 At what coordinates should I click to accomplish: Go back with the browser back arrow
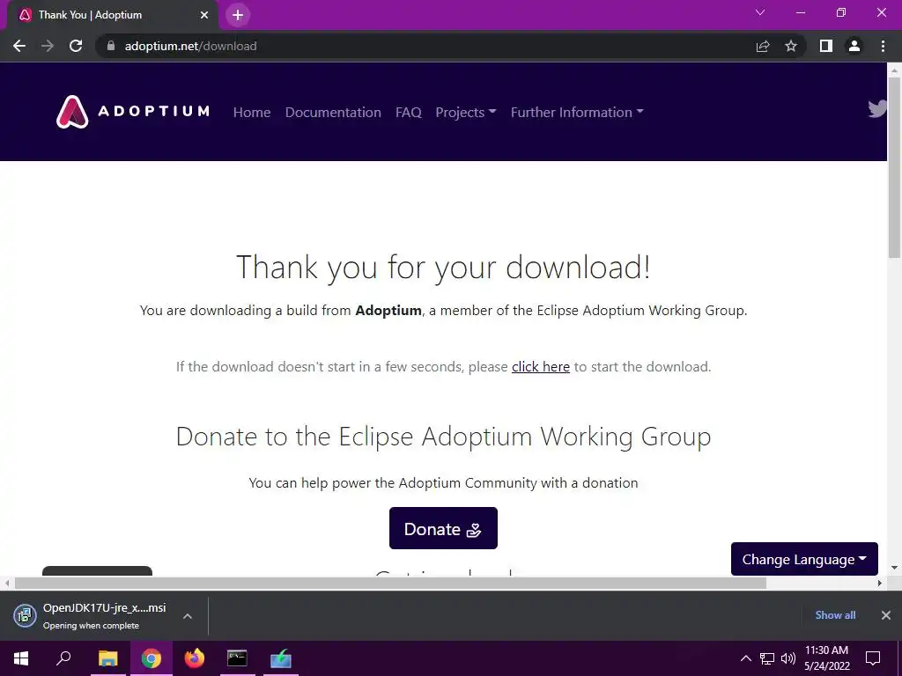click(x=19, y=46)
